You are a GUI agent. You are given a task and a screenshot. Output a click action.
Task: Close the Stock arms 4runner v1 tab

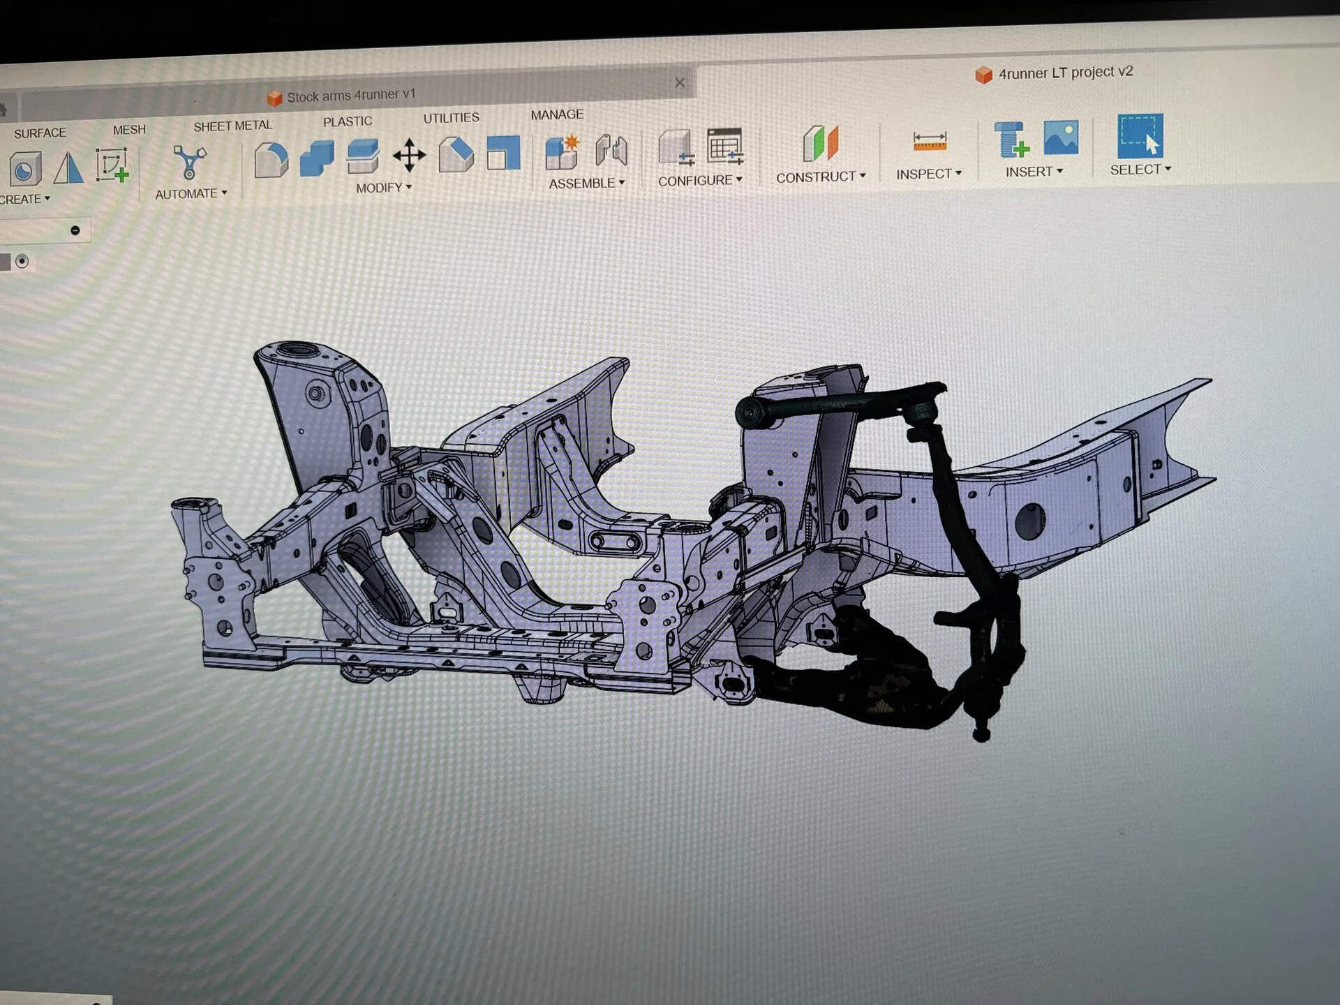[680, 82]
